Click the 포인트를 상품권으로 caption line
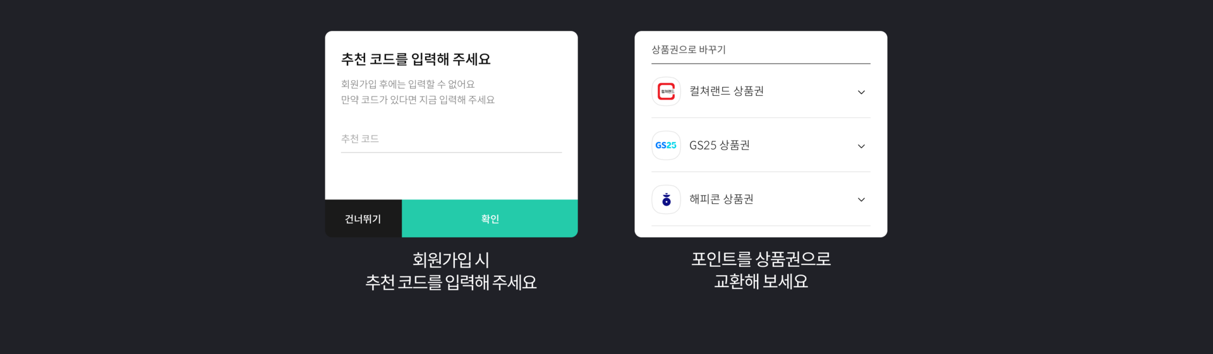 point(761,259)
